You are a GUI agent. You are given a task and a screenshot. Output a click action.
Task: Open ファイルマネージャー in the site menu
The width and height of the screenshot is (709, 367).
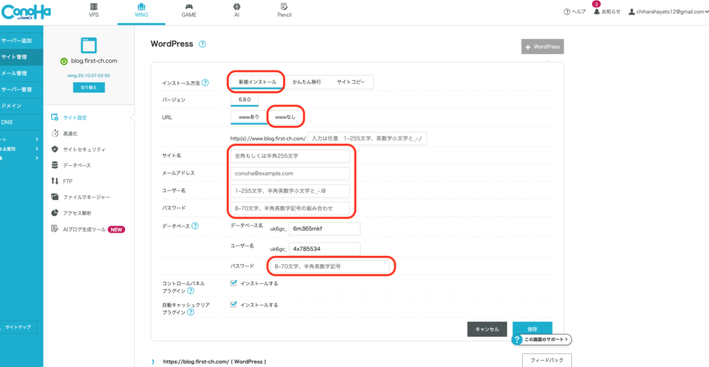coord(80,197)
